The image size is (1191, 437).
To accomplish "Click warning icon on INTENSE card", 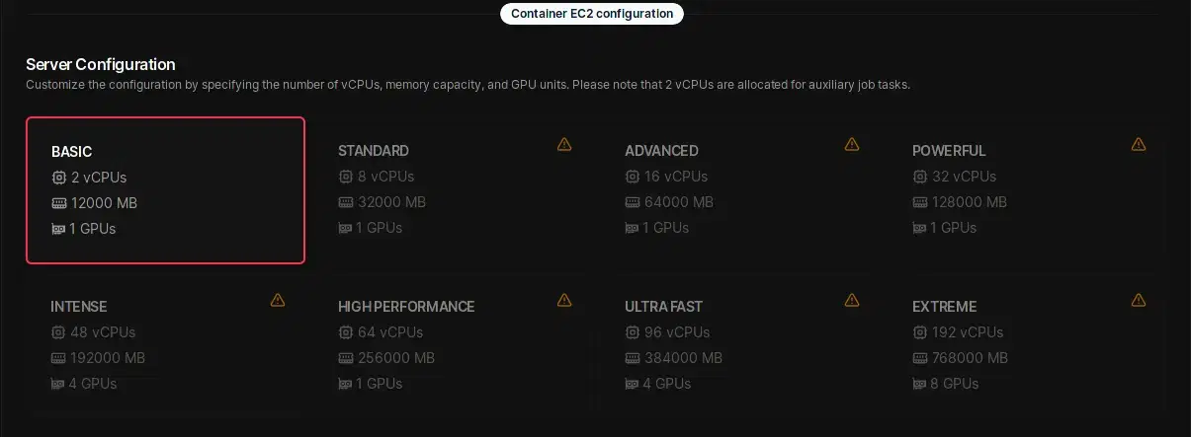I will (x=277, y=300).
